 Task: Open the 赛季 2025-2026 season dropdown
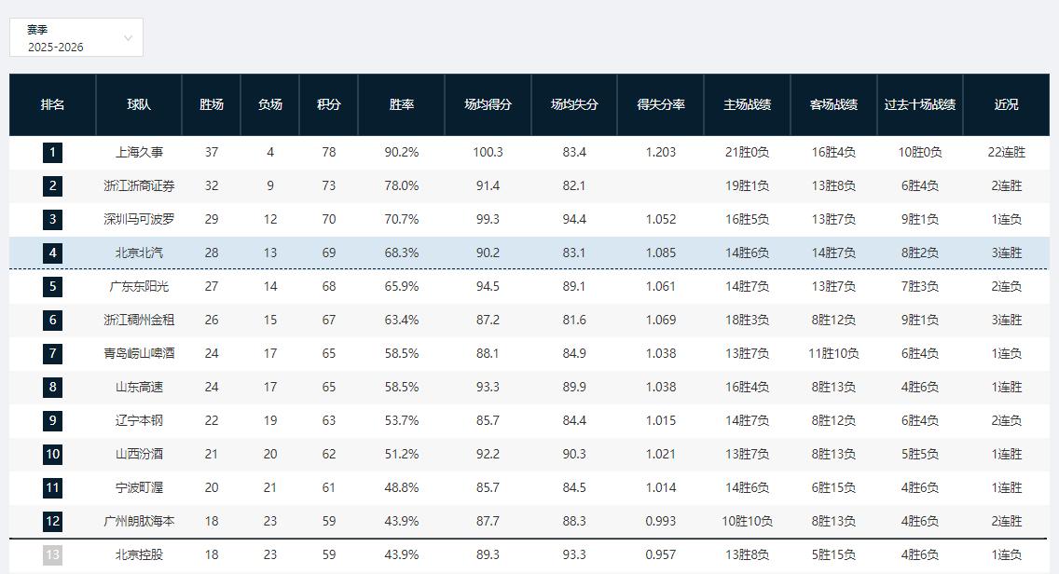[x=76, y=37]
